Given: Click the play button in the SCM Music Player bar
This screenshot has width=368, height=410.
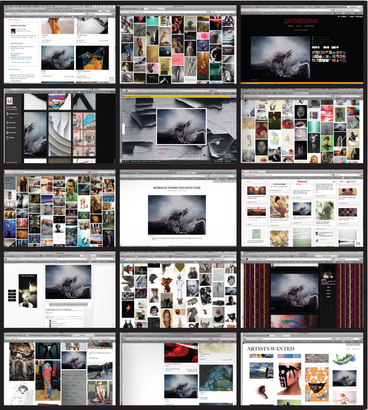Looking at the screenshot, I should click(x=126, y=161).
